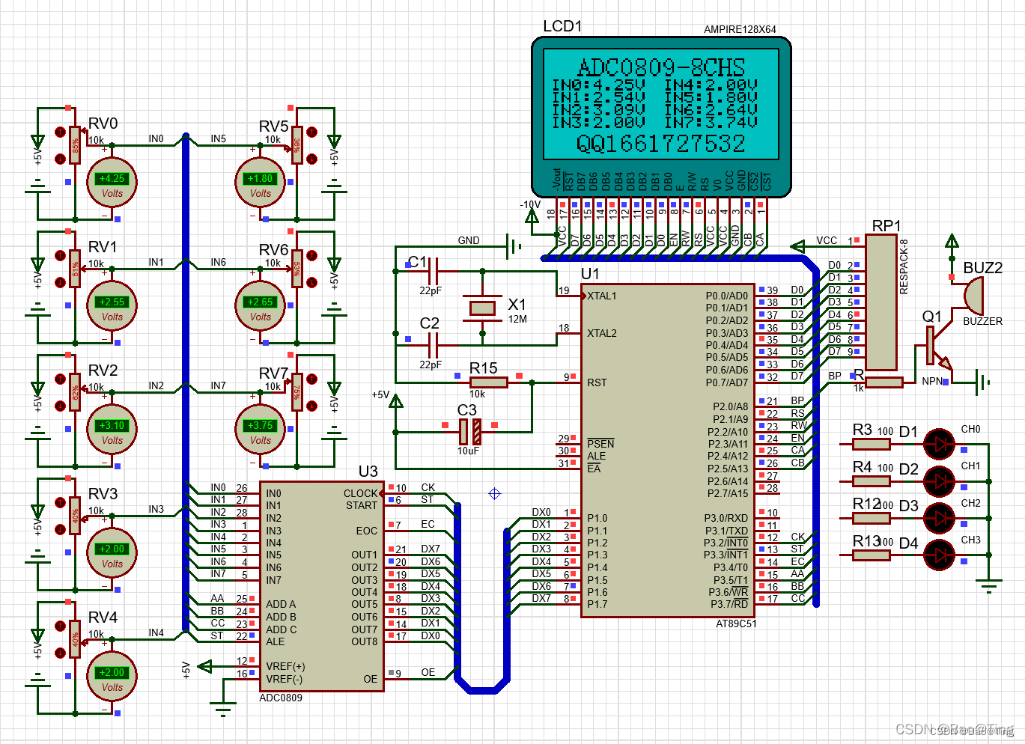Click the ADD A pin label on U3
The height and width of the screenshot is (744, 1025).
coord(281,604)
